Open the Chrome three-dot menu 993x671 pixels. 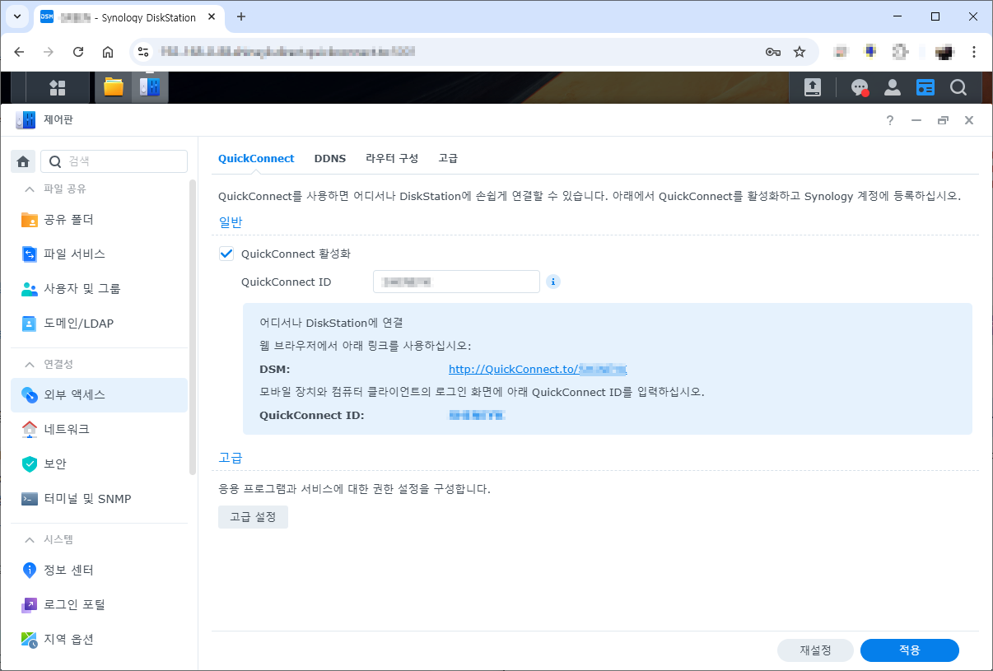coord(974,52)
